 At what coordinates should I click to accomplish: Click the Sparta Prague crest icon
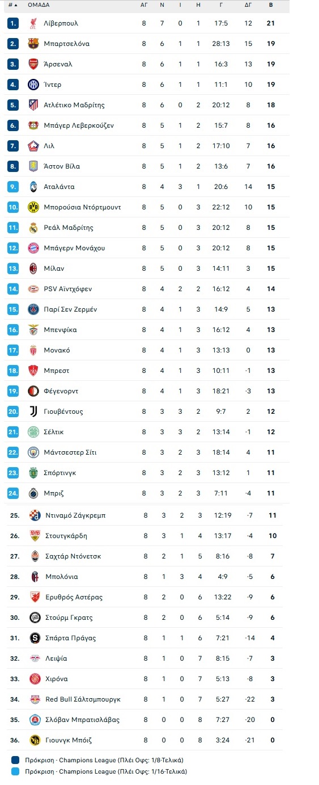pos(35,638)
